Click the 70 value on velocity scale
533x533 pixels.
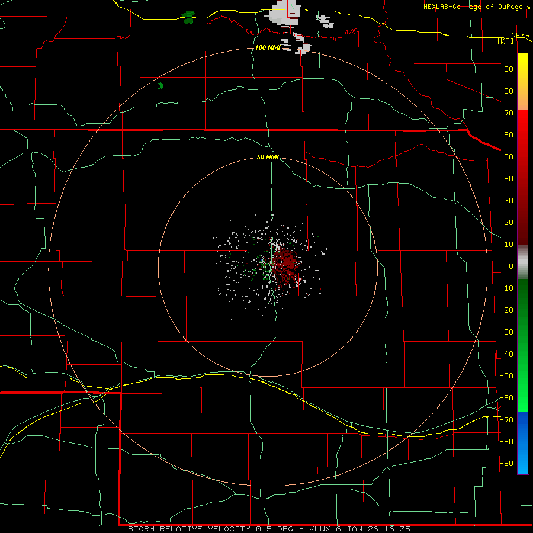click(x=509, y=113)
